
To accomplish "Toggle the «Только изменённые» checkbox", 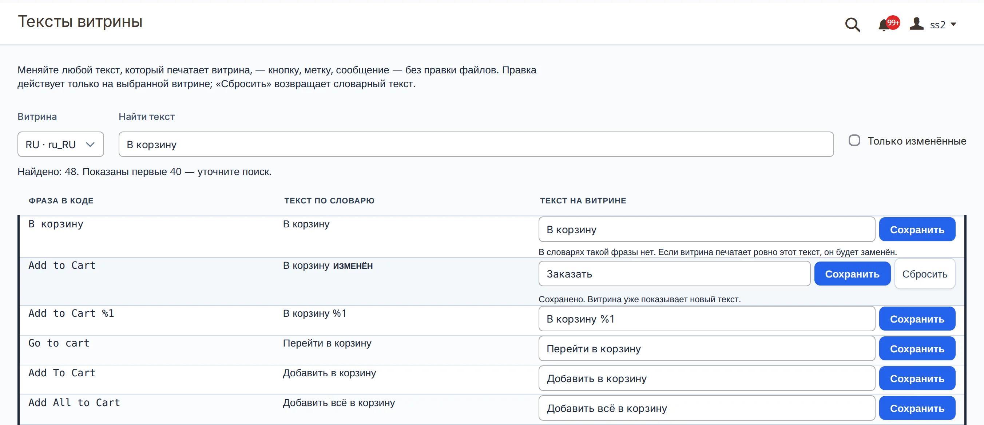I will [x=854, y=141].
